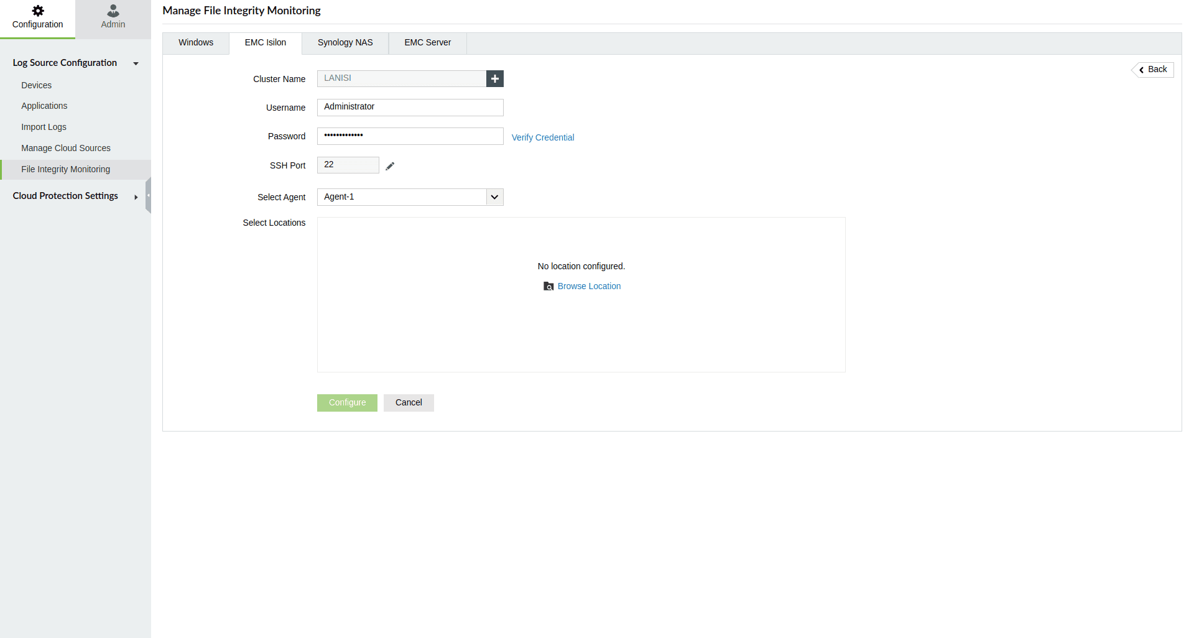Click inside the Username input field
The height and width of the screenshot is (638, 1194).
[x=409, y=107]
